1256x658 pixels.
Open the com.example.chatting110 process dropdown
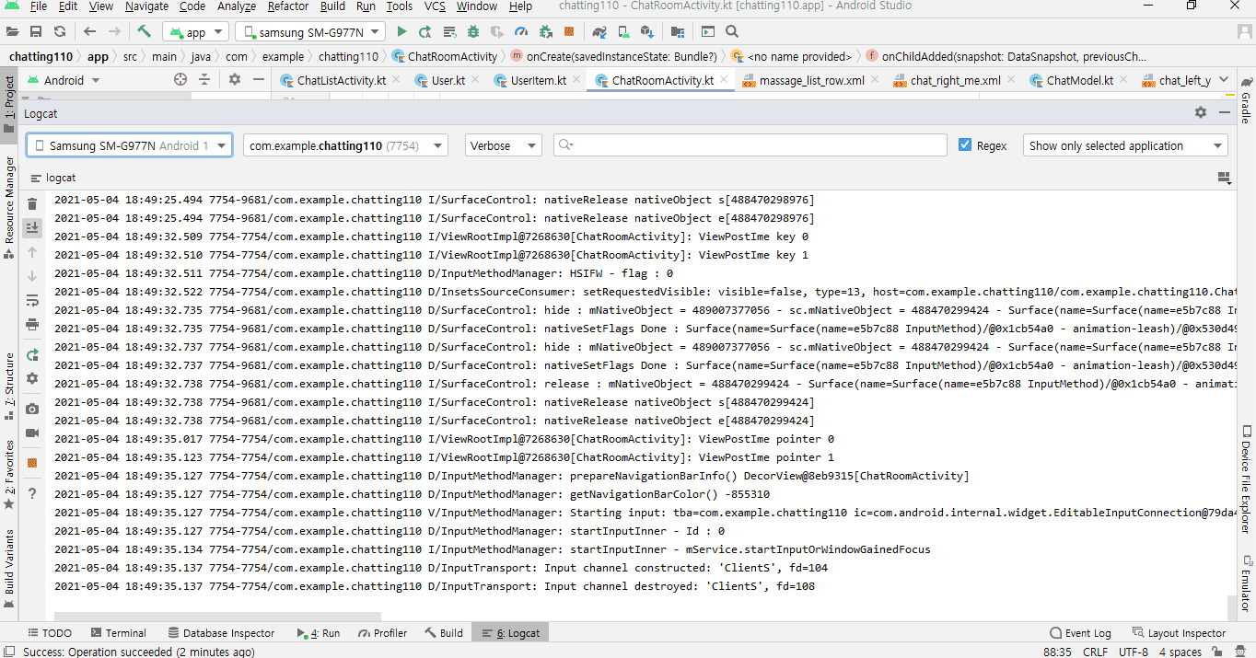(x=345, y=145)
